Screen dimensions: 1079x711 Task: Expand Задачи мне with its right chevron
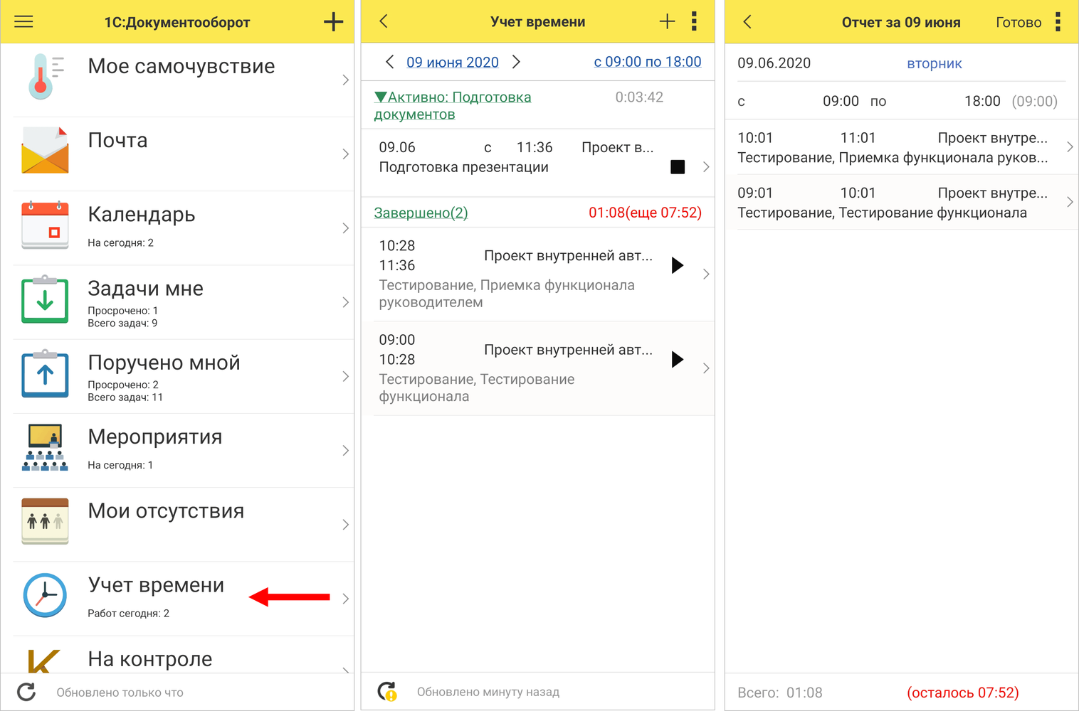345,302
